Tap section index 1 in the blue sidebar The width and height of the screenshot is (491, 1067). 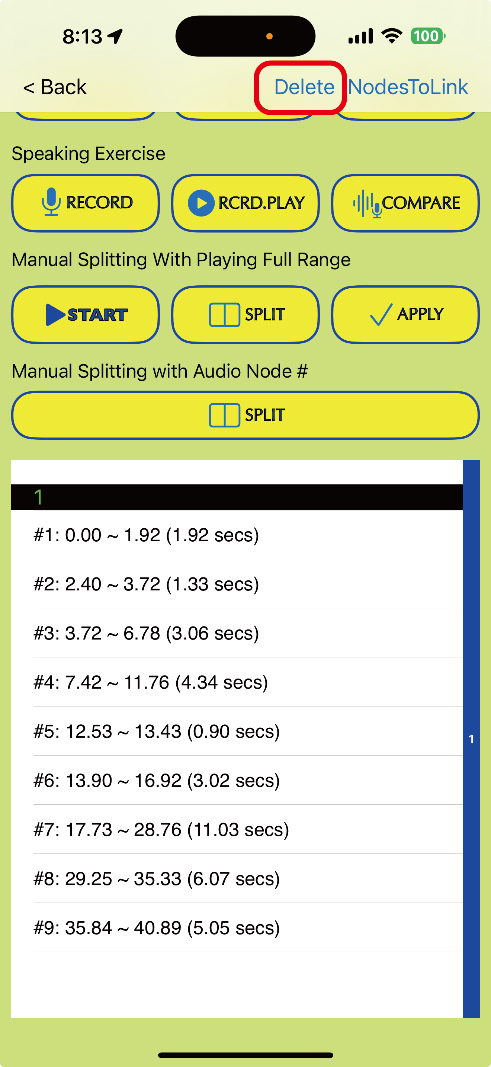[471, 739]
